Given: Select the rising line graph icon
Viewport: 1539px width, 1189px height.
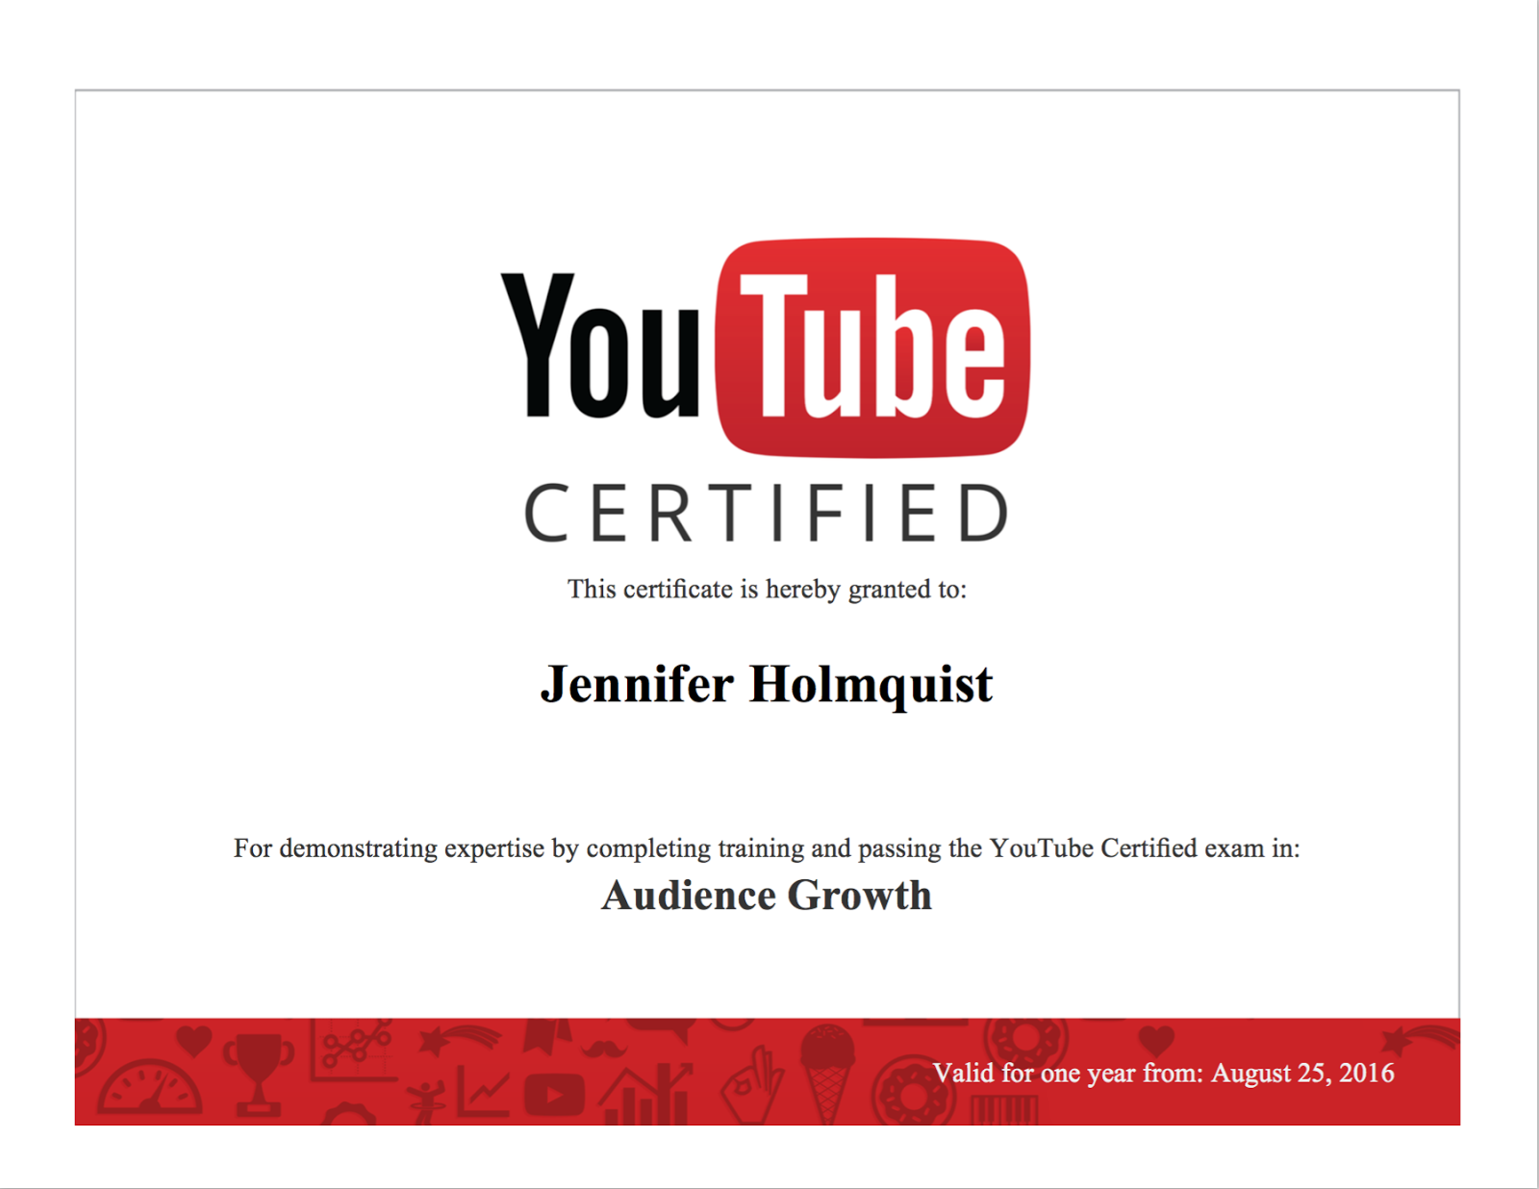Looking at the screenshot, I should (x=484, y=1091).
